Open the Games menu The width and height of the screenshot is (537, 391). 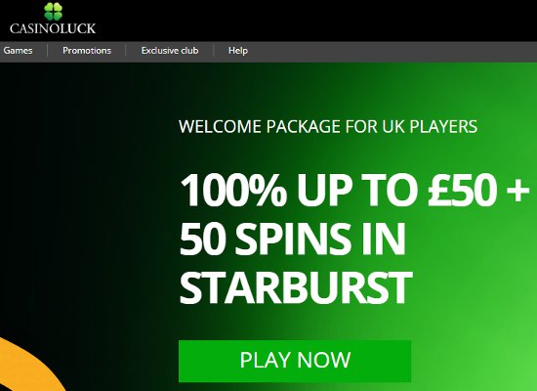click(x=18, y=51)
